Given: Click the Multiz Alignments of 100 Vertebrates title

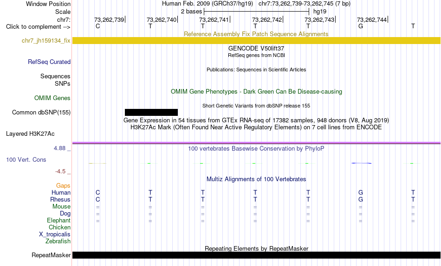Looking at the screenshot, I should pyautogui.click(x=256, y=179).
